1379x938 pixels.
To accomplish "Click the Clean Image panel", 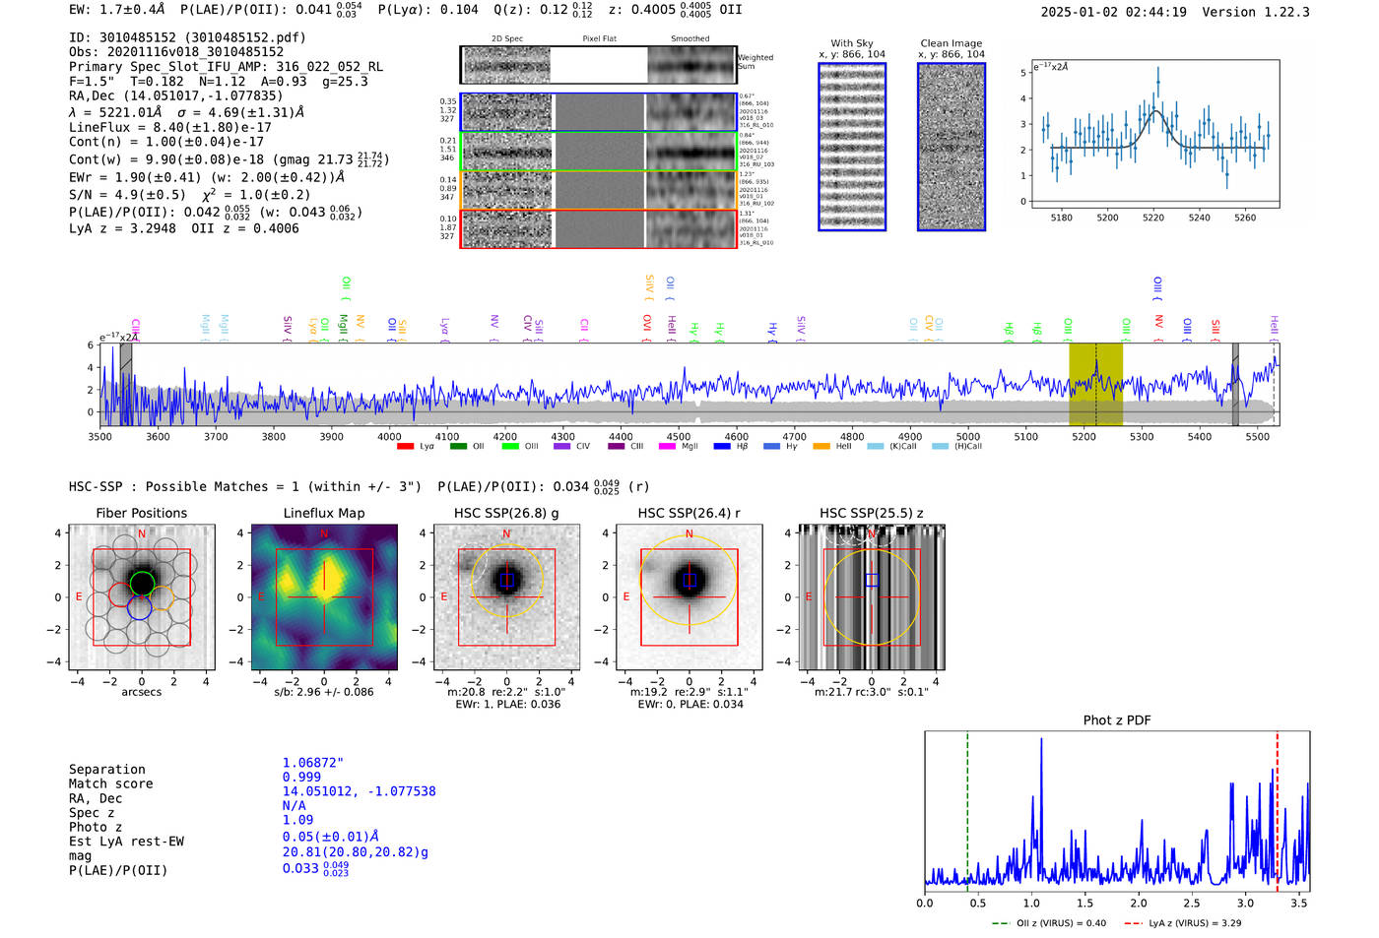I will (952, 147).
